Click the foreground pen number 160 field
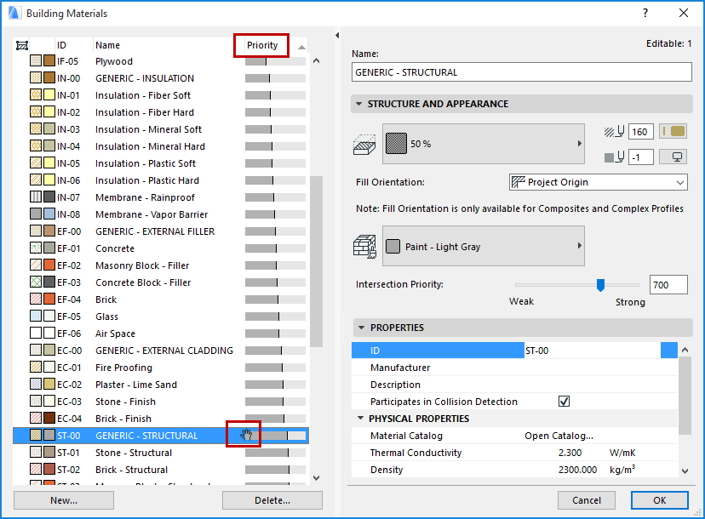 [x=640, y=132]
